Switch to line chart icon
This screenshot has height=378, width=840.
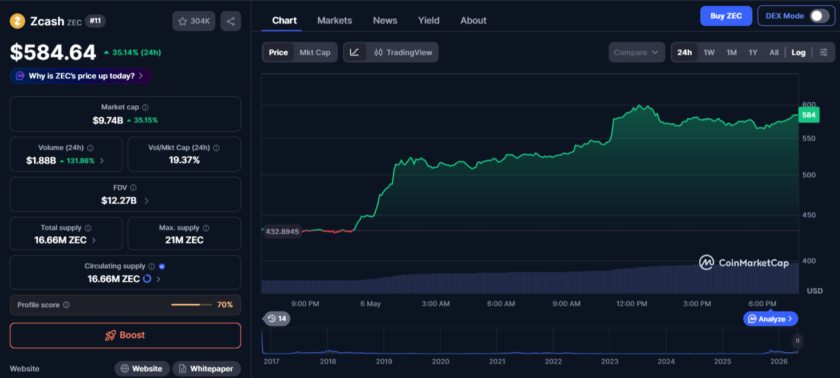(354, 52)
